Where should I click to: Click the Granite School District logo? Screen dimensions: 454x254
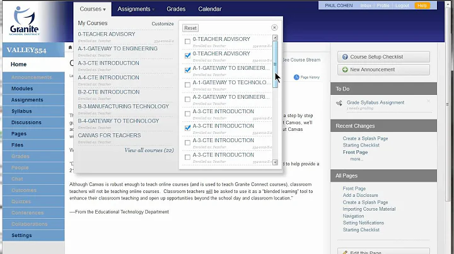pyautogui.click(x=25, y=21)
